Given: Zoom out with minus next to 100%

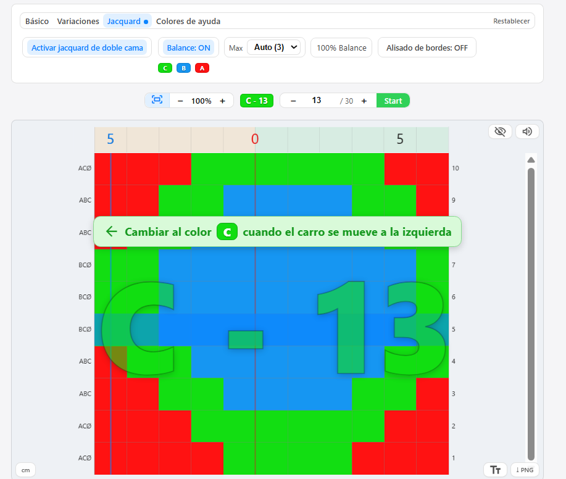Looking at the screenshot, I should pos(180,101).
